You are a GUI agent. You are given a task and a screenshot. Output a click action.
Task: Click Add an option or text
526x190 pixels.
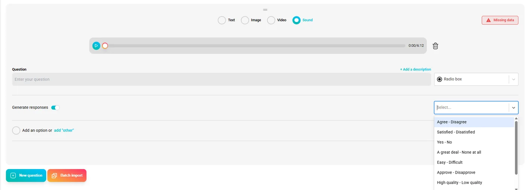click(x=37, y=131)
